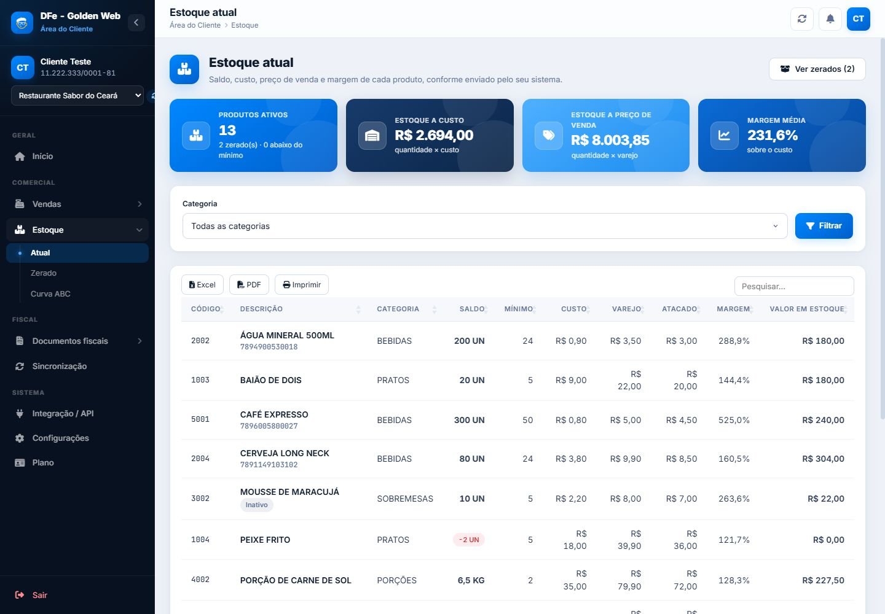The width and height of the screenshot is (885, 614).
Task: Click the Sincronização sync icon
Action: tap(20, 366)
